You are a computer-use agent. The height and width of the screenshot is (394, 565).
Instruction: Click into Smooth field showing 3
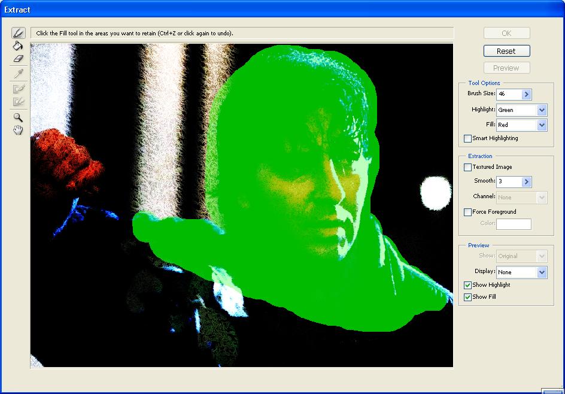pos(509,181)
